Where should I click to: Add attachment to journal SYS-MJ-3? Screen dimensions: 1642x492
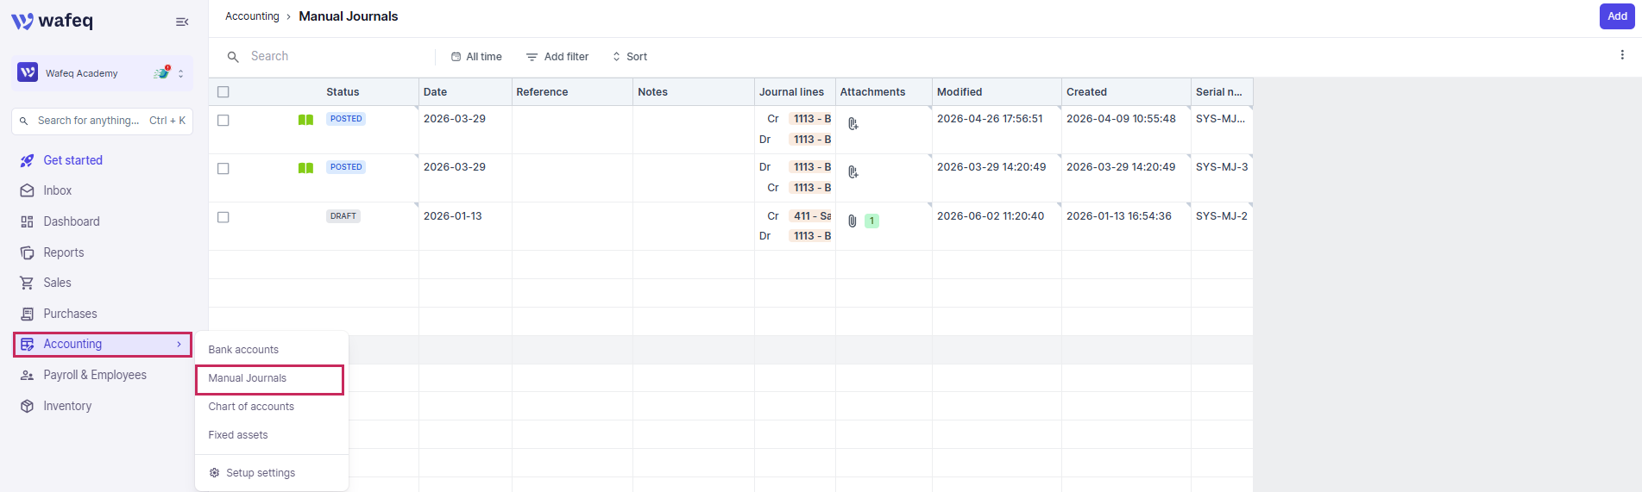852,172
